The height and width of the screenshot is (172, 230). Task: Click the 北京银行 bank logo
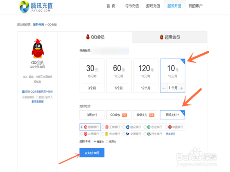coord(86,134)
